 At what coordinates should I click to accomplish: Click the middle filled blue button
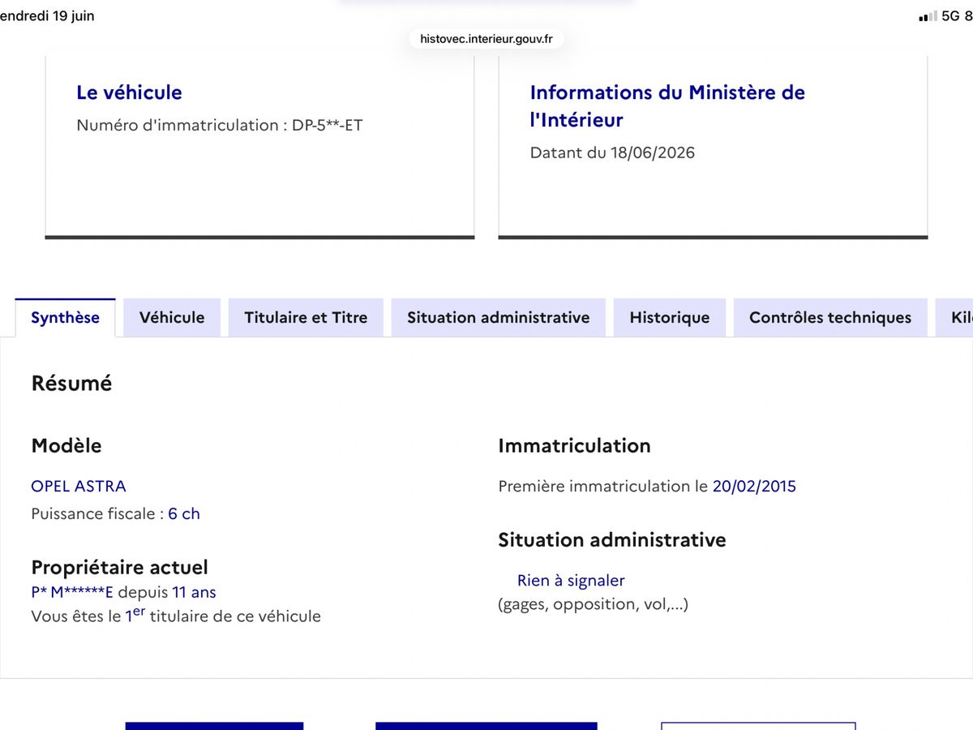tap(486, 726)
